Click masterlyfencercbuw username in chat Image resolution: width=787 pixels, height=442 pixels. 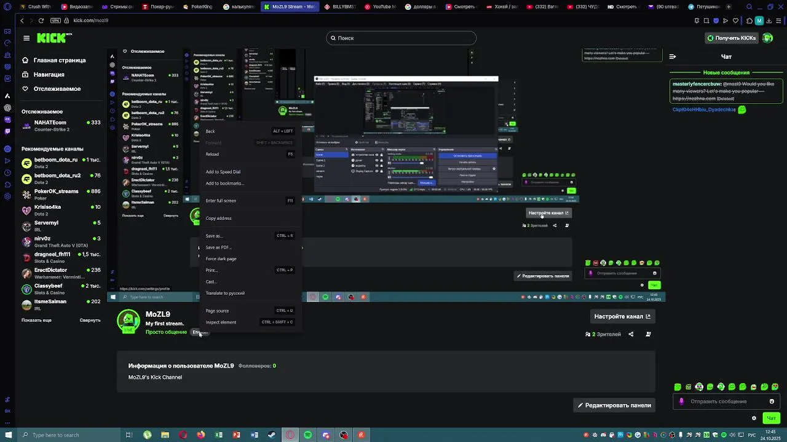697,84
